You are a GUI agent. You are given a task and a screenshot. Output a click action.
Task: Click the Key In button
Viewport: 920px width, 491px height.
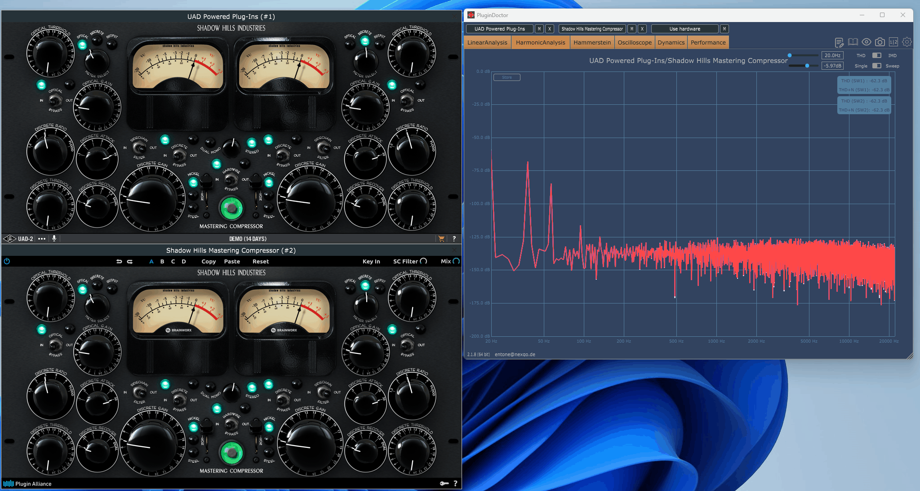[x=371, y=261]
